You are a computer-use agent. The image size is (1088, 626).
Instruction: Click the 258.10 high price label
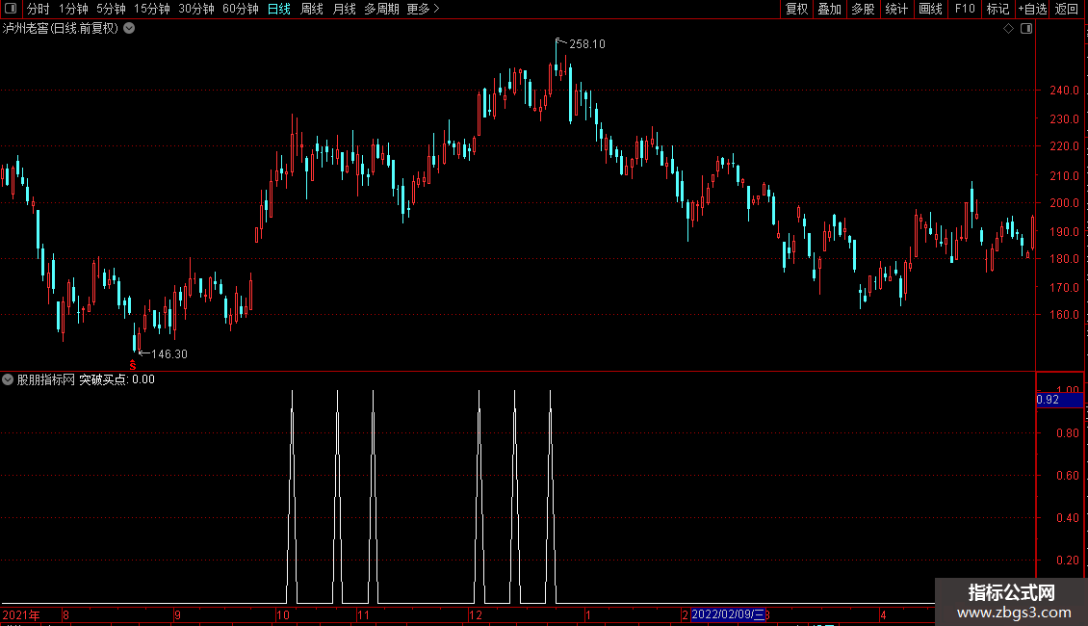point(587,44)
